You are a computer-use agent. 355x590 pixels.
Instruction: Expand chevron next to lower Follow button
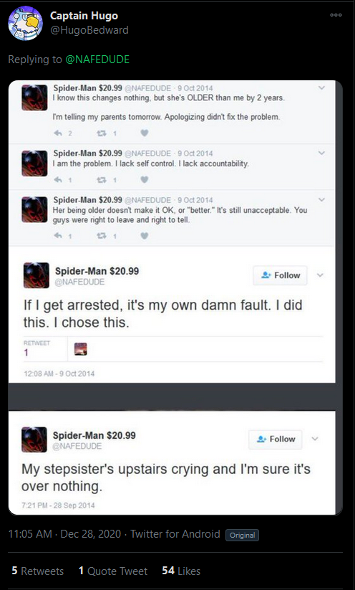[315, 439]
